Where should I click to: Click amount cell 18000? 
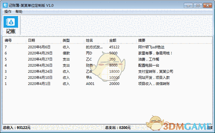(114, 71)
